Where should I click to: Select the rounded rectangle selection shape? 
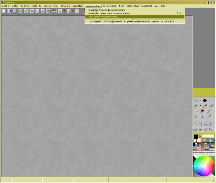click(x=195, y=130)
